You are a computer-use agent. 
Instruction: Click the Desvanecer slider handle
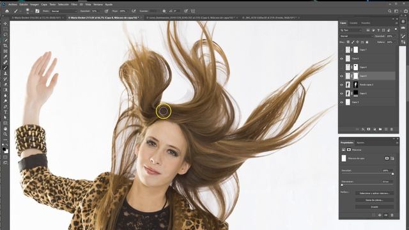342,185
